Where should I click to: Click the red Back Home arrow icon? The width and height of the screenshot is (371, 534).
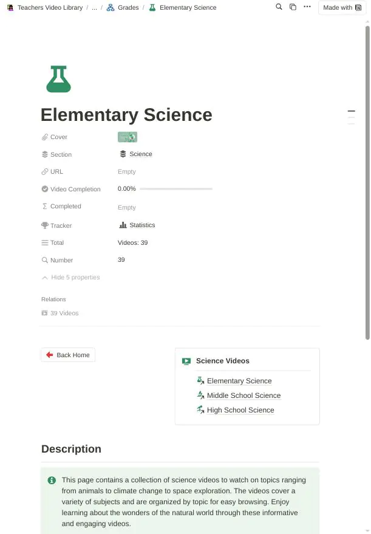pos(50,355)
